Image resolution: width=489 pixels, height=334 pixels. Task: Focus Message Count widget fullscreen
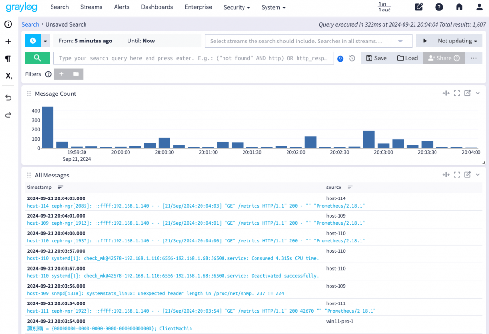point(457,93)
